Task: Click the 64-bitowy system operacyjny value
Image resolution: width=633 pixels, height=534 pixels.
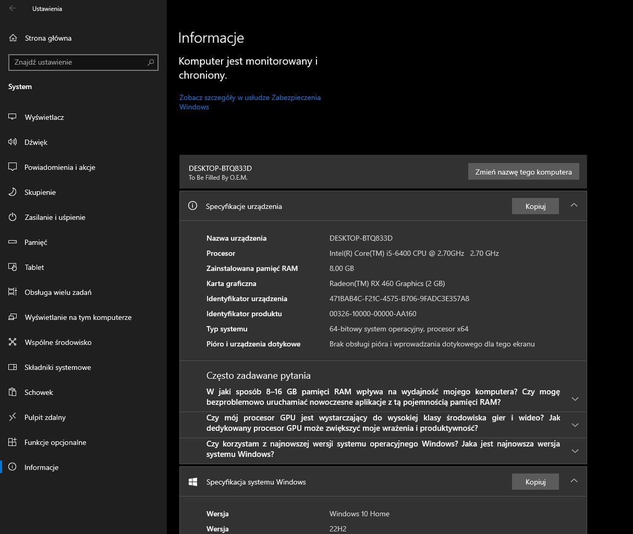Action: (x=399, y=329)
